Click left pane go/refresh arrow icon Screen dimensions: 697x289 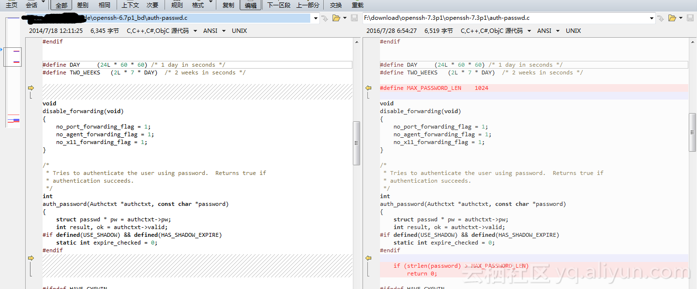[x=325, y=18]
